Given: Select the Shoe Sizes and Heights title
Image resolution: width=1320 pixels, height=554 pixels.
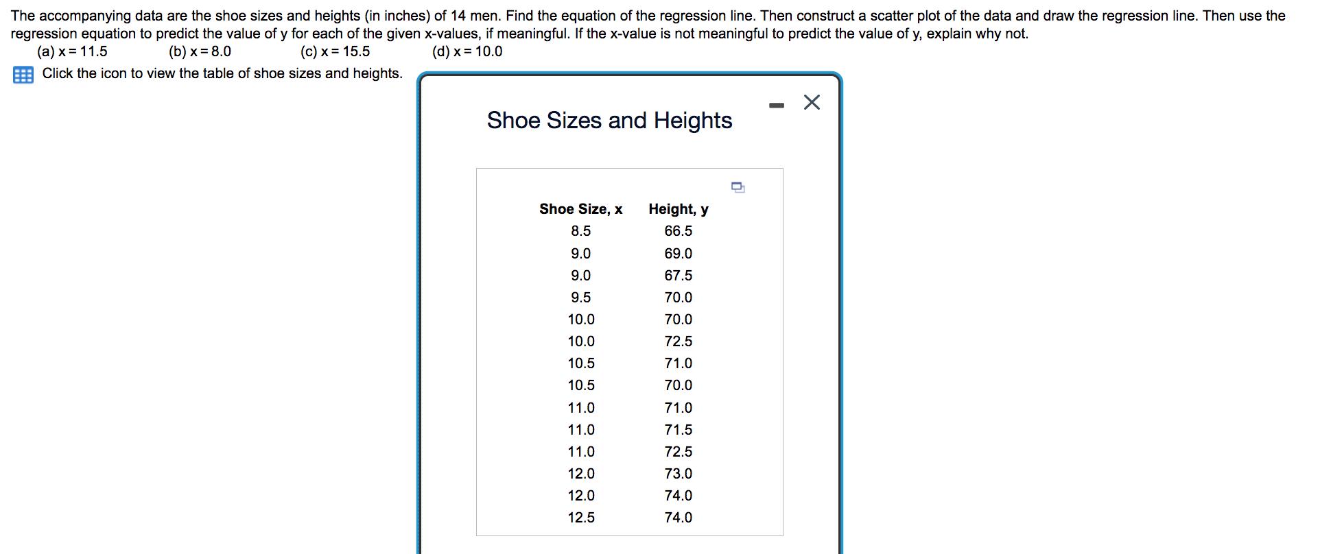Looking at the screenshot, I should pos(609,121).
